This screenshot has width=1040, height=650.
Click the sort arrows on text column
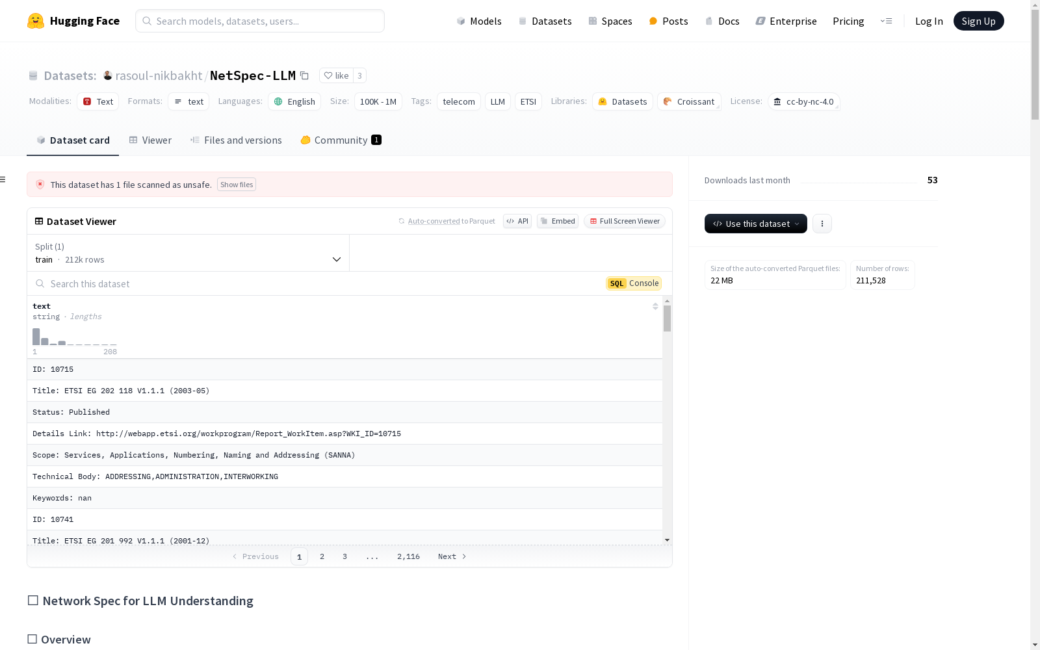655,306
